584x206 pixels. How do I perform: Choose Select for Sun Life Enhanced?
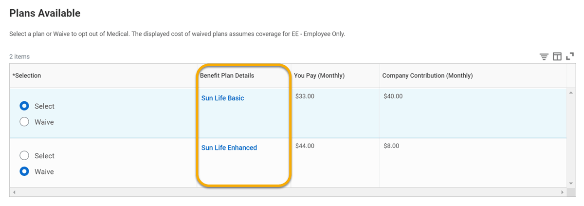24,156
